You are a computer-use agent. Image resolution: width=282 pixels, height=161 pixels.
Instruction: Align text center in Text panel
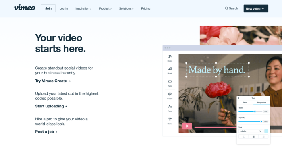coord(253,137)
